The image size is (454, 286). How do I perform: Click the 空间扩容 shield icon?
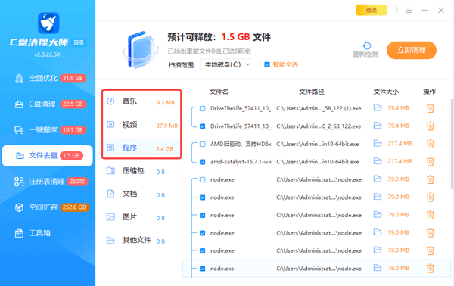19,207
